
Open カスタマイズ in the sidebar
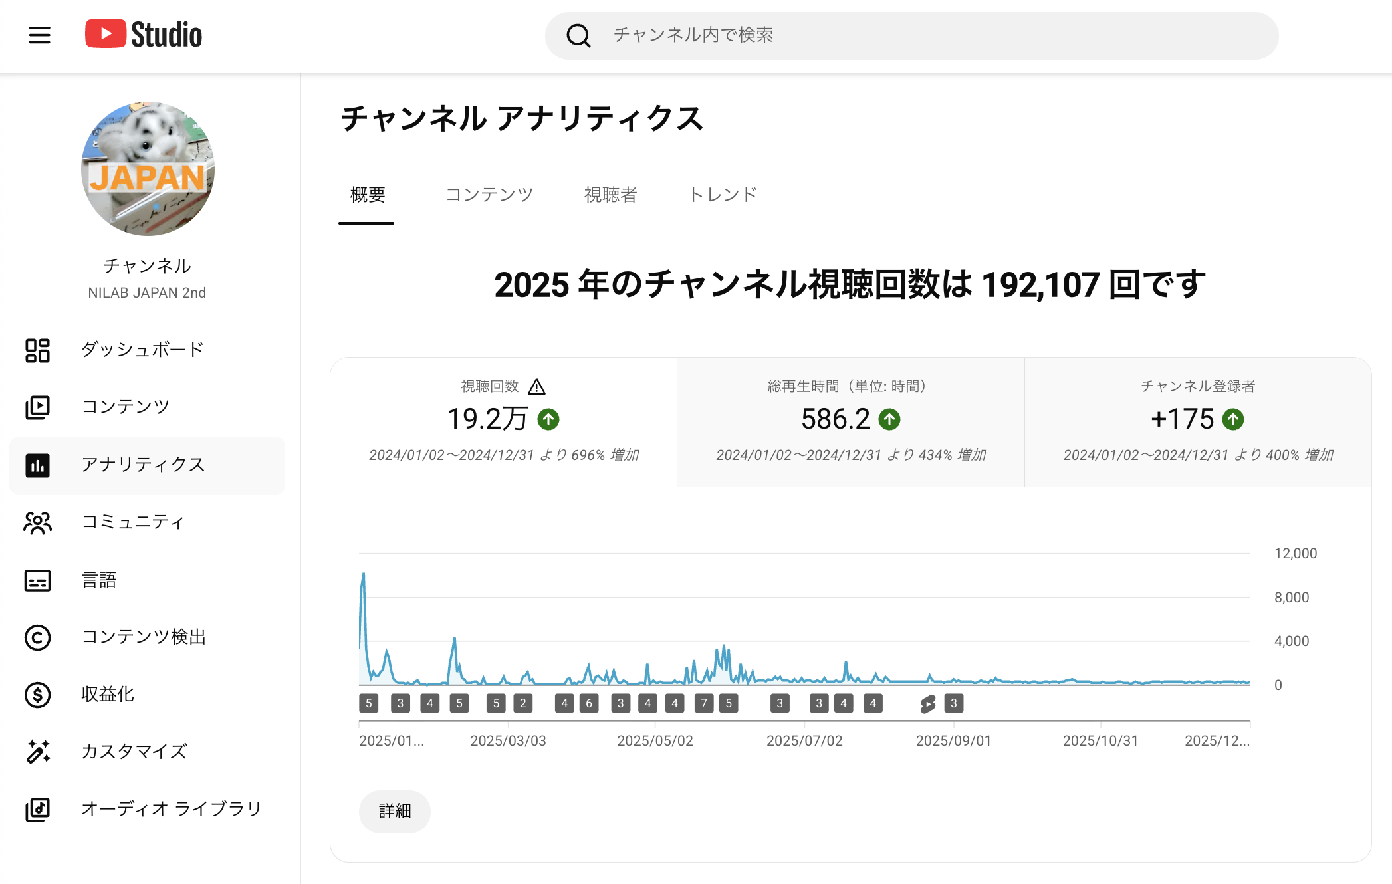coord(134,752)
